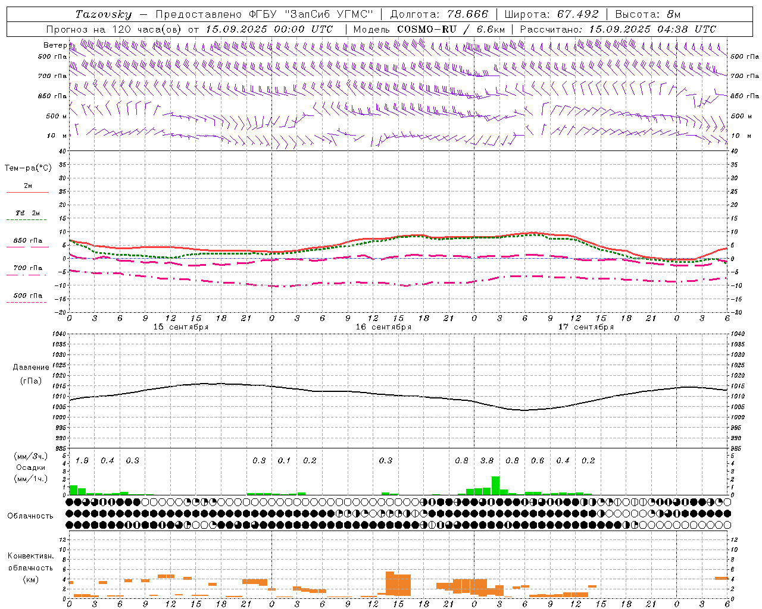Select the date label 15 сентября
This screenshot has width=762, height=609.
coord(181,327)
